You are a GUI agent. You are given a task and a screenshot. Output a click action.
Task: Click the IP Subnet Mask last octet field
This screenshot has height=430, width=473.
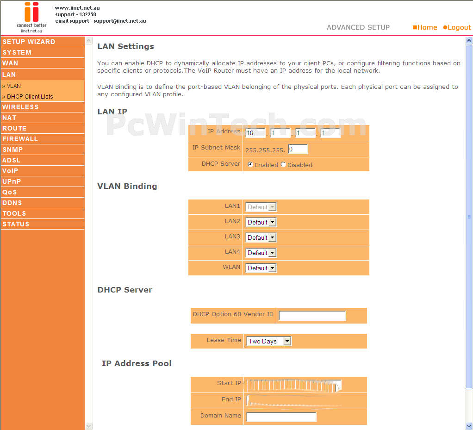(298, 149)
